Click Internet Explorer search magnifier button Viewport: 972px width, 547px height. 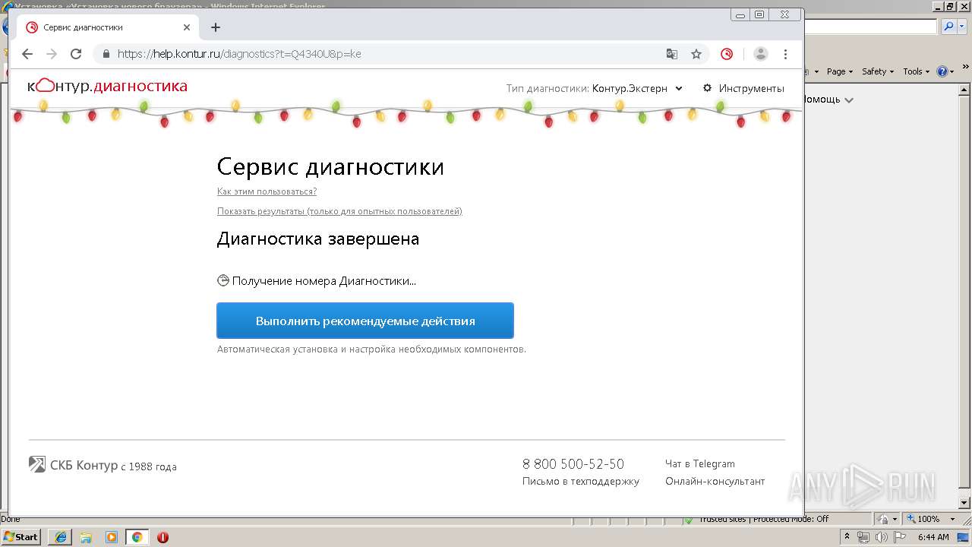point(948,27)
